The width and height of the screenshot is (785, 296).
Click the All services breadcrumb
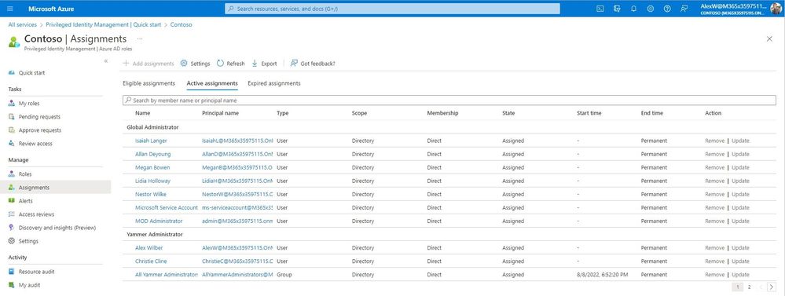[23, 24]
